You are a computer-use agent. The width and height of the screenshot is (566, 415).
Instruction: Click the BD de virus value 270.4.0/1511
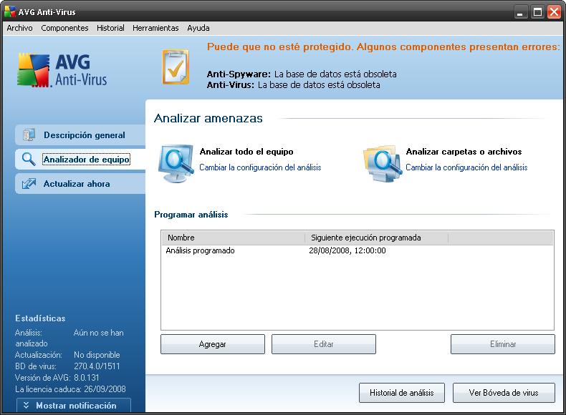click(97, 366)
